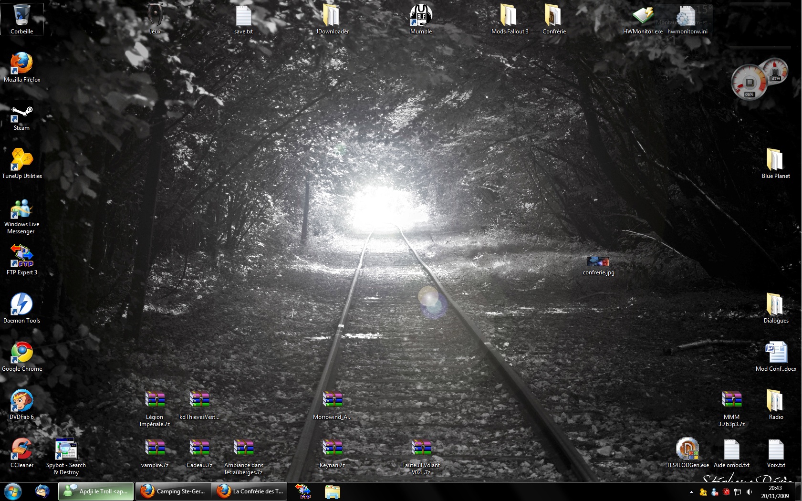Open Daemon Tools shortcut
Screen dimensions: 802x501
[x=21, y=308]
